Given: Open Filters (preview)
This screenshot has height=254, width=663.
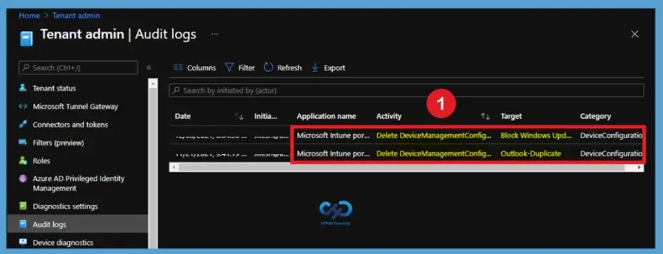Looking at the screenshot, I should click(x=58, y=143).
